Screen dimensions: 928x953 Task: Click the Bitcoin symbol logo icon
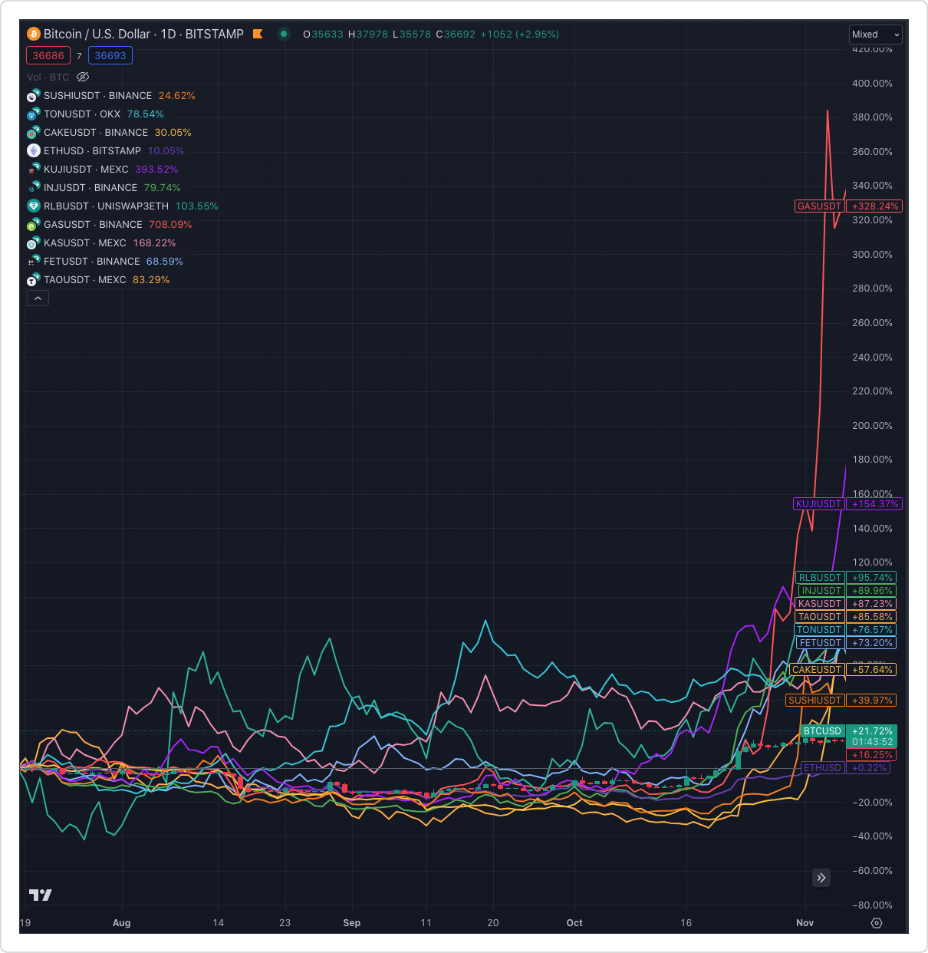(x=34, y=34)
